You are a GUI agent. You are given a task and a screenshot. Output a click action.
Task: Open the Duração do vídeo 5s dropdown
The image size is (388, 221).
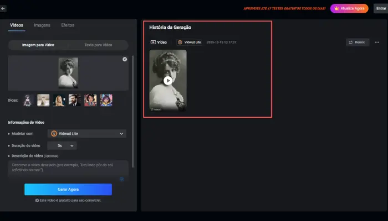coord(62,146)
